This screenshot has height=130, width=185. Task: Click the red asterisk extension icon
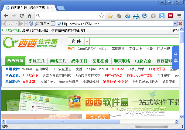(x=170, y=16)
